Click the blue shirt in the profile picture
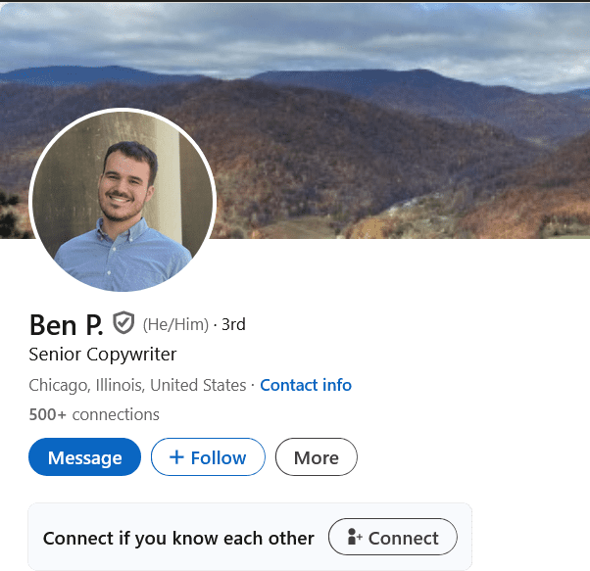 point(123,258)
